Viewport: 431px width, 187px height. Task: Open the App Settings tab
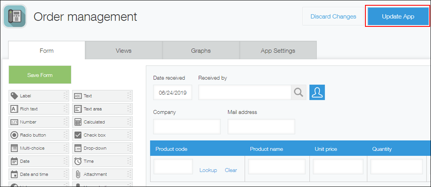click(x=278, y=51)
